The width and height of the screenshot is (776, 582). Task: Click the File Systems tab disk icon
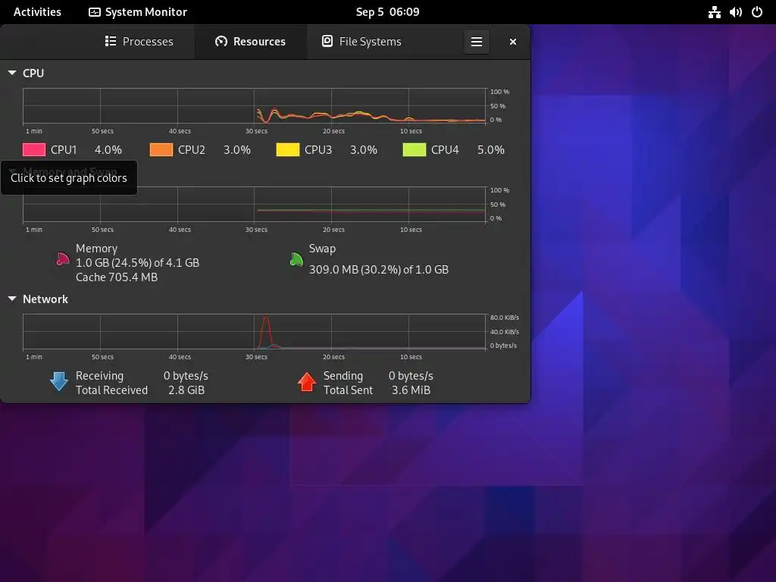pyautogui.click(x=327, y=41)
